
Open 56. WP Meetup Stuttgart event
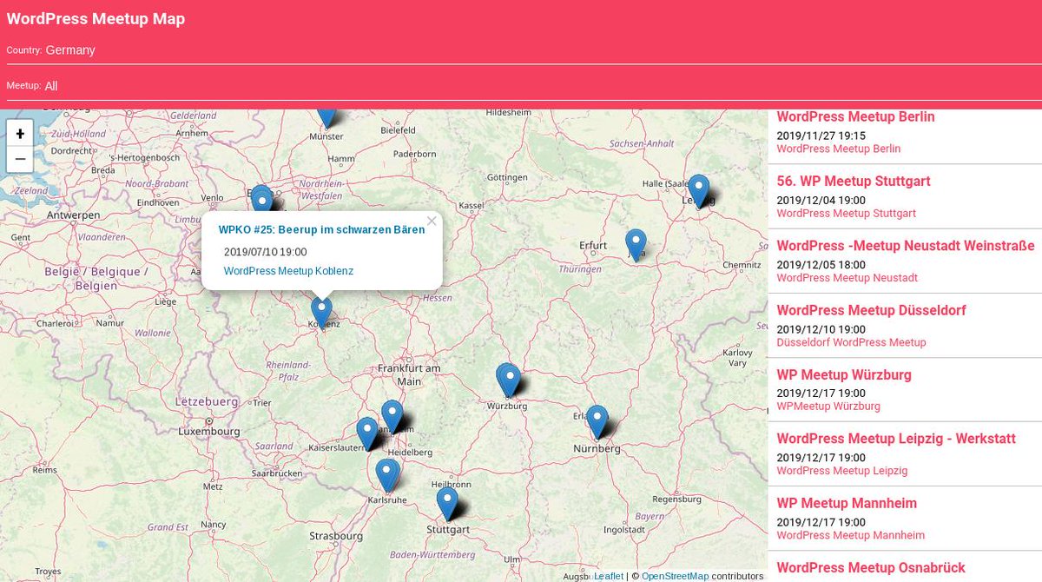[x=854, y=182]
